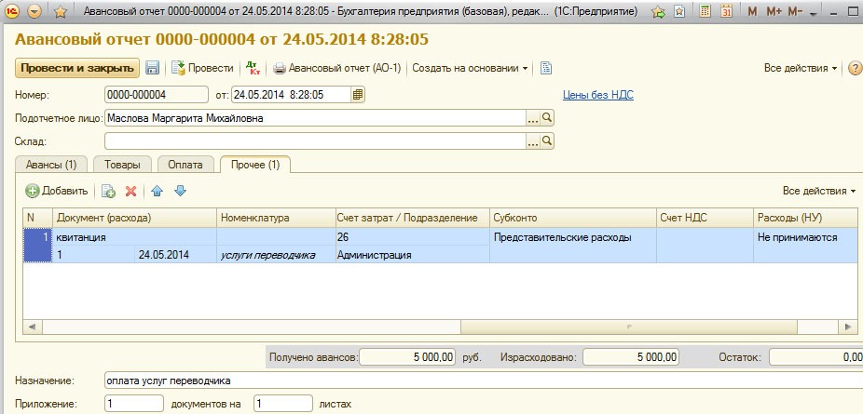Click the save document diskette icon
This screenshot has width=863, height=414.
click(x=152, y=68)
